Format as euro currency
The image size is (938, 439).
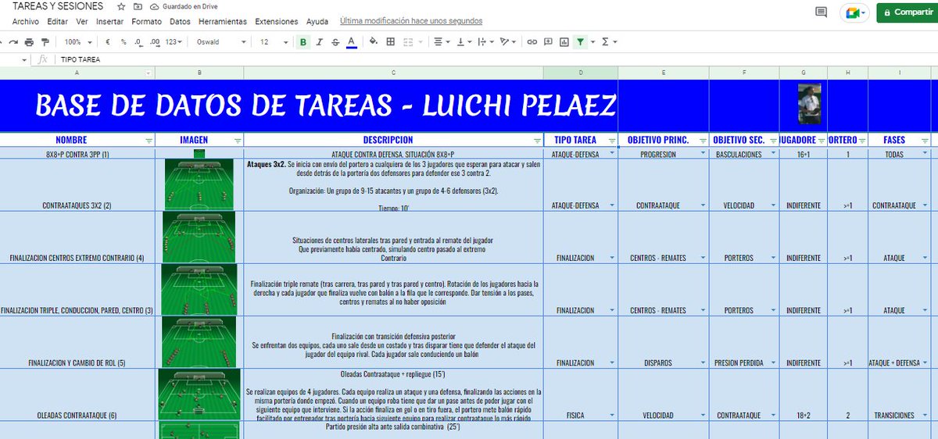[x=107, y=41]
